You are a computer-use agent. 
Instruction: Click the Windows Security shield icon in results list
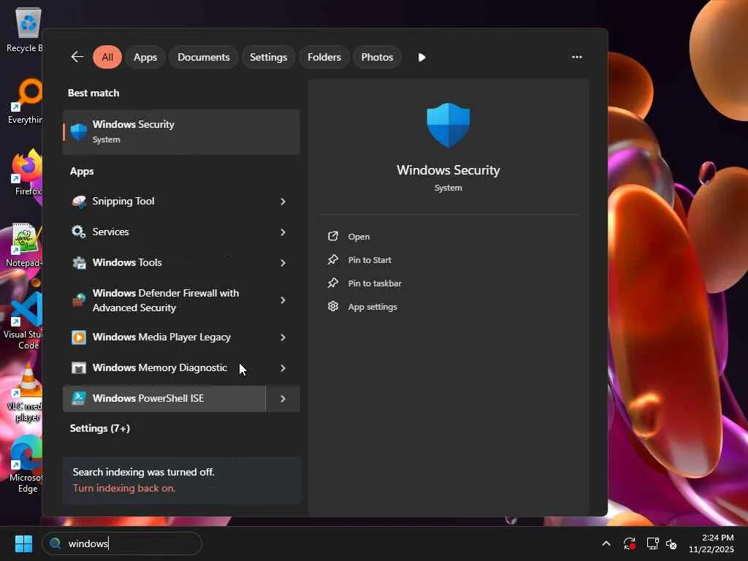click(79, 131)
